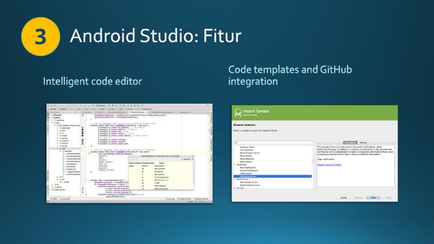Select Basic Notifications sample
The image size is (434, 244).
point(248,168)
